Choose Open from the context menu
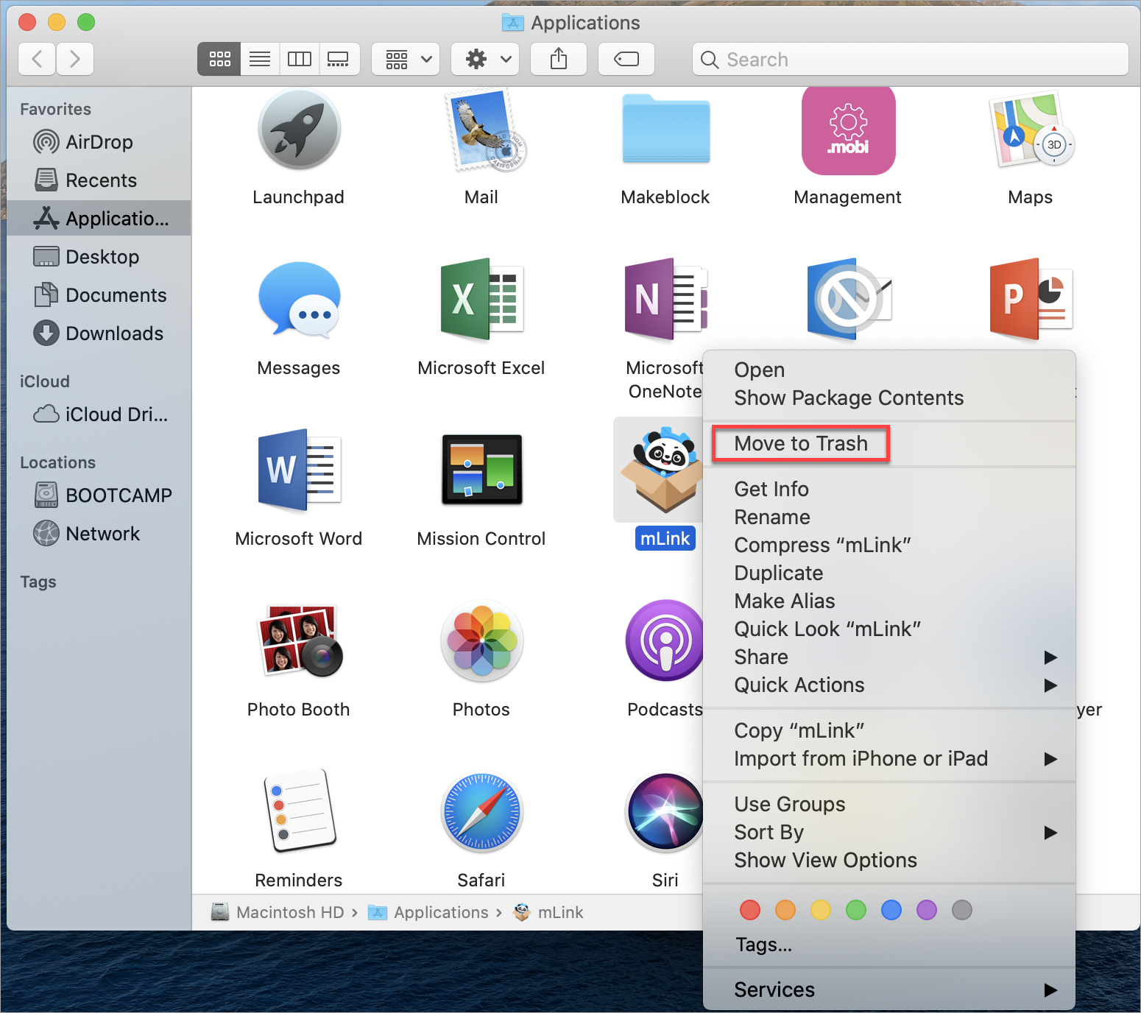This screenshot has height=1013, width=1141. (889, 370)
